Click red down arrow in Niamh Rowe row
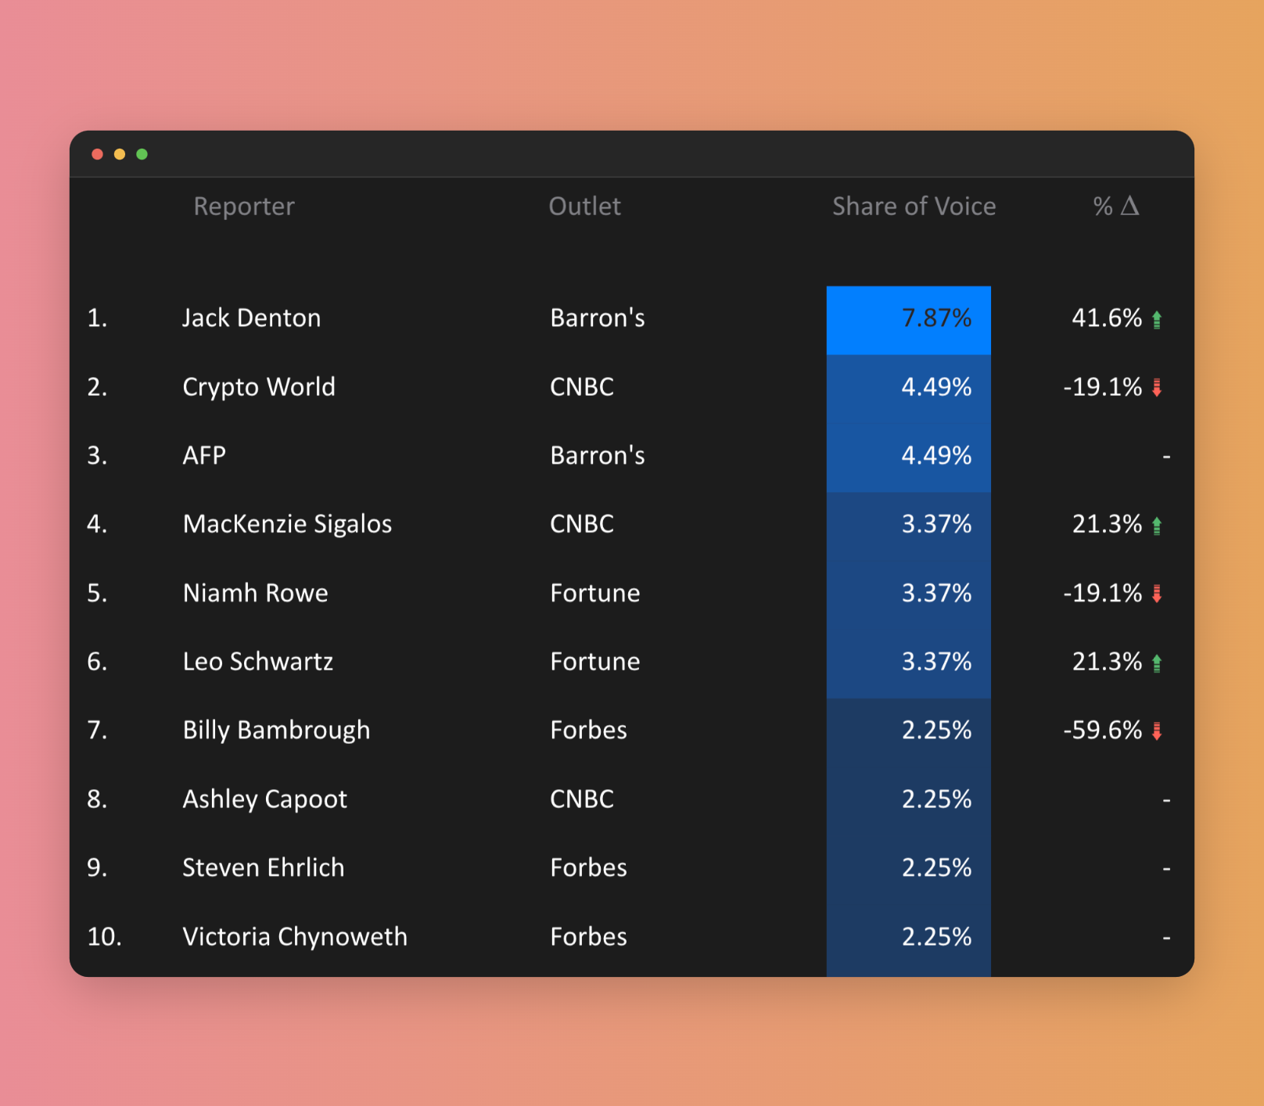Viewport: 1264px width, 1106px height. [1157, 594]
